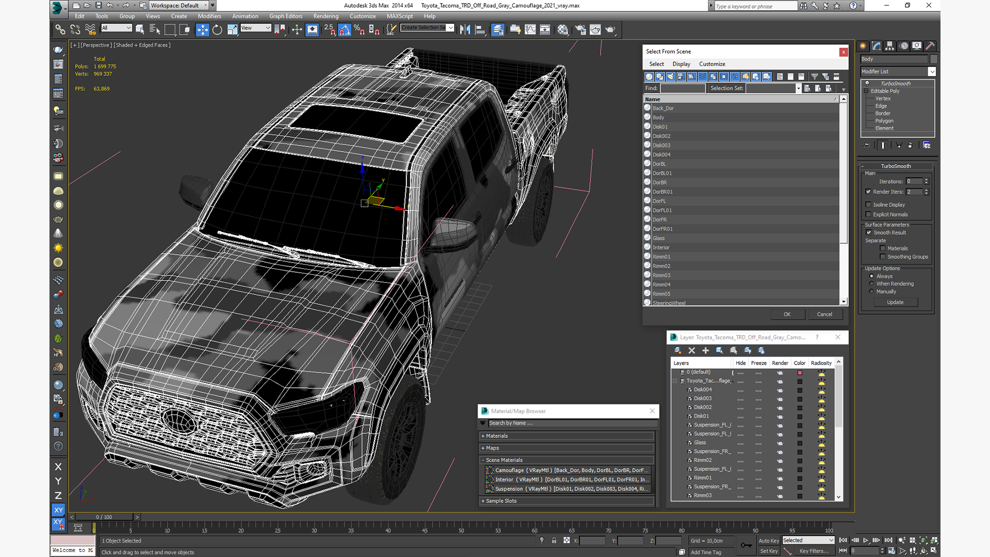Open the Material Editor from toolbar
The width and height of the screenshot is (990, 557).
pyautogui.click(x=563, y=29)
